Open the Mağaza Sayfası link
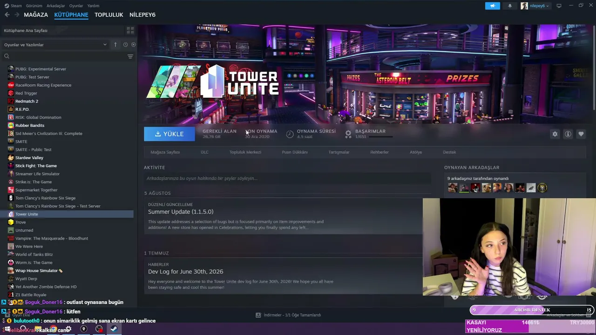Viewport: 596px width, 335px height. click(x=165, y=152)
